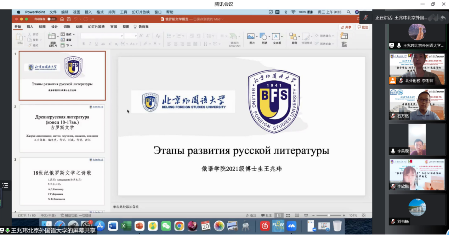Screen dimensions: 449x235
Task: Click the zoom slider handle
Action: point(329,216)
